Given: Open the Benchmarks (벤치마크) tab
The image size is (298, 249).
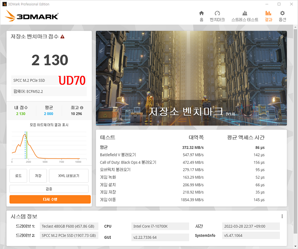Looking at the screenshot, I should tap(217, 16).
